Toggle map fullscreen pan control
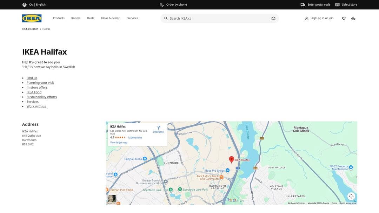Image resolution: width=379 pixels, height=213 pixels. click(x=351, y=196)
